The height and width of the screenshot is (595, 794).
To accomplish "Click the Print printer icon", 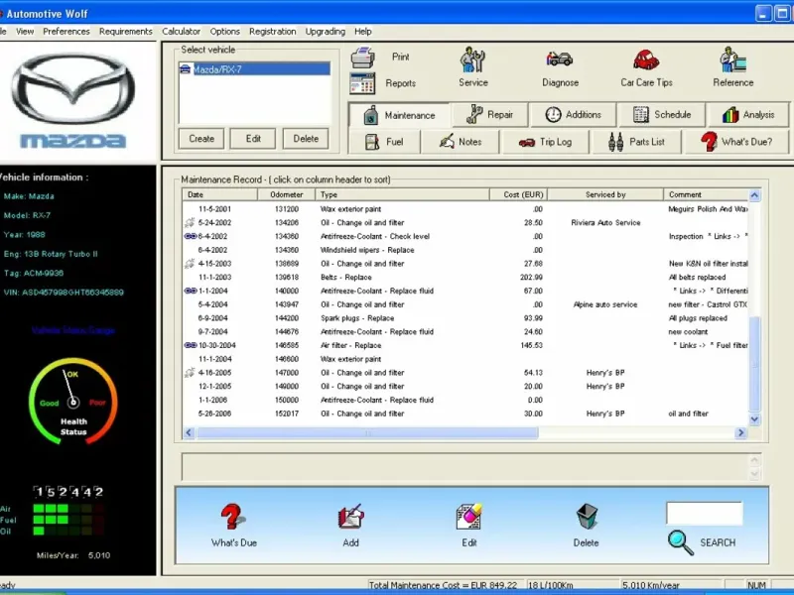I will point(363,58).
